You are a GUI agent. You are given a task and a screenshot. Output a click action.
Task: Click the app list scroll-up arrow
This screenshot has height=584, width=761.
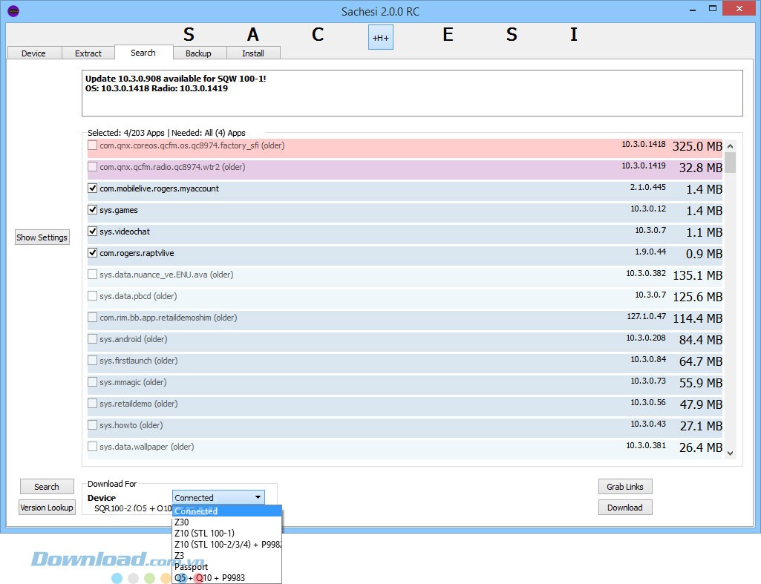730,146
